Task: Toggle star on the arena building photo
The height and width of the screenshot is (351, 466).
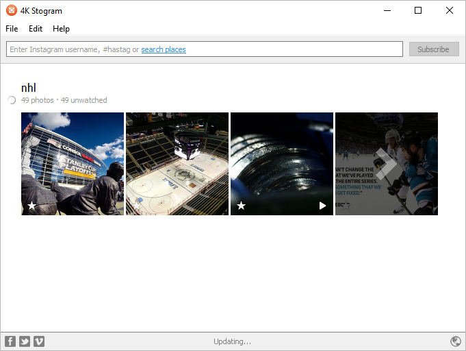Action: tap(31, 206)
